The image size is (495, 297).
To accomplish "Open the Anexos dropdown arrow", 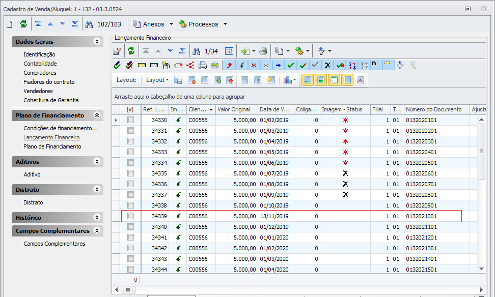I will click(x=172, y=24).
